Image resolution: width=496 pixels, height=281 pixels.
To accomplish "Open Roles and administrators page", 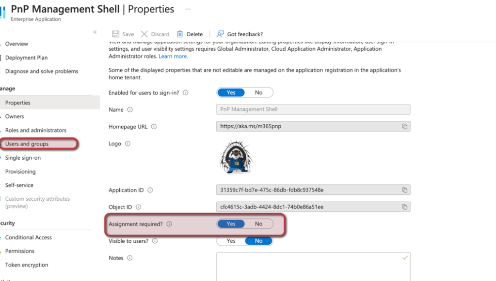I will click(35, 130).
